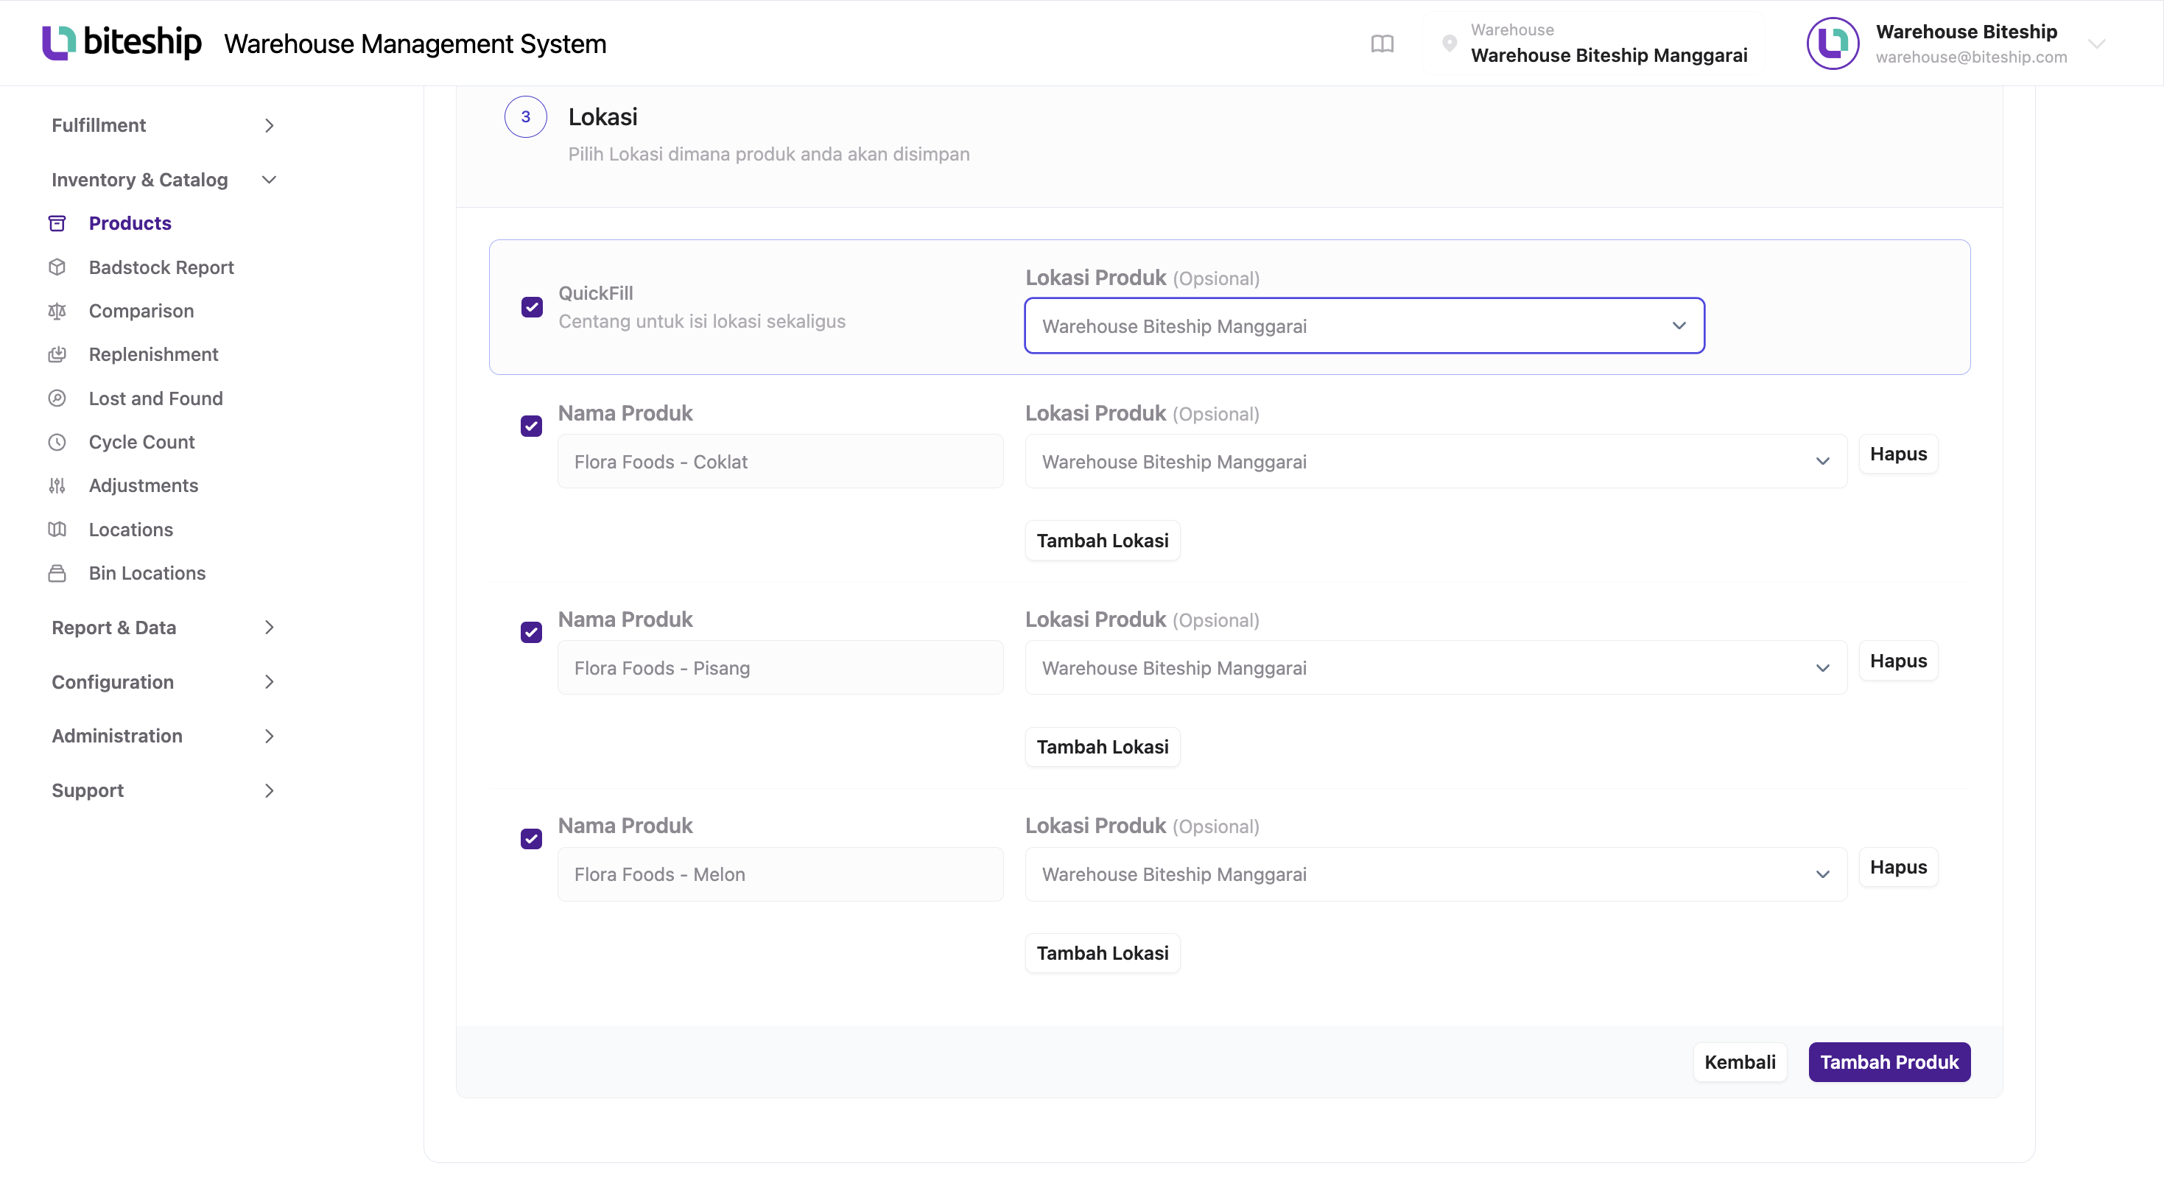Click the Adjustments sliders icon
The width and height of the screenshot is (2164, 1180).
pos(57,485)
